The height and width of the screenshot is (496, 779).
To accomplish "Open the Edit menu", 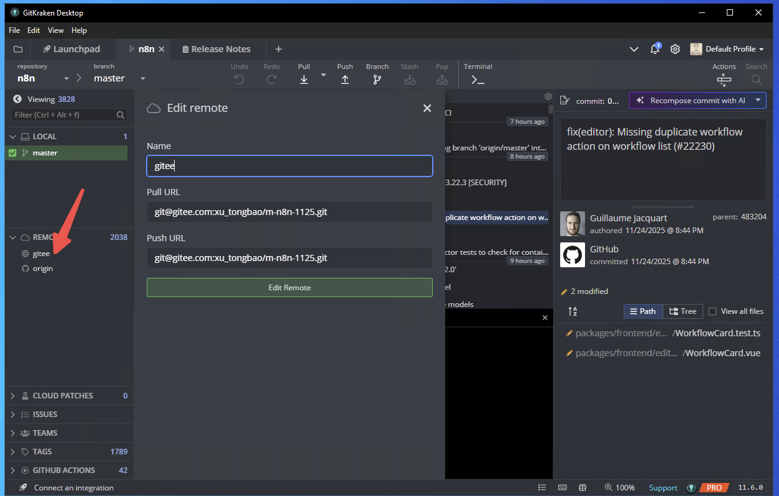I will (34, 30).
